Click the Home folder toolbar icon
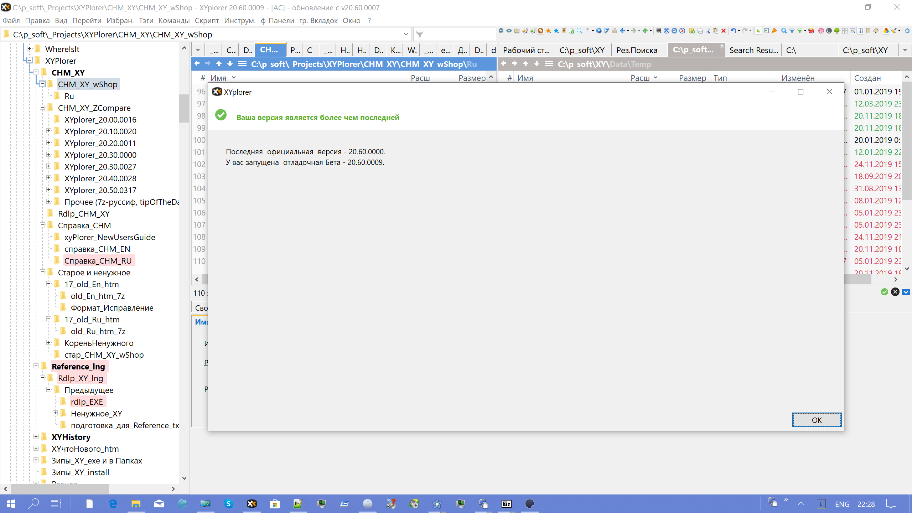The height and width of the screenshot is (513, 912). coord(615,31)
